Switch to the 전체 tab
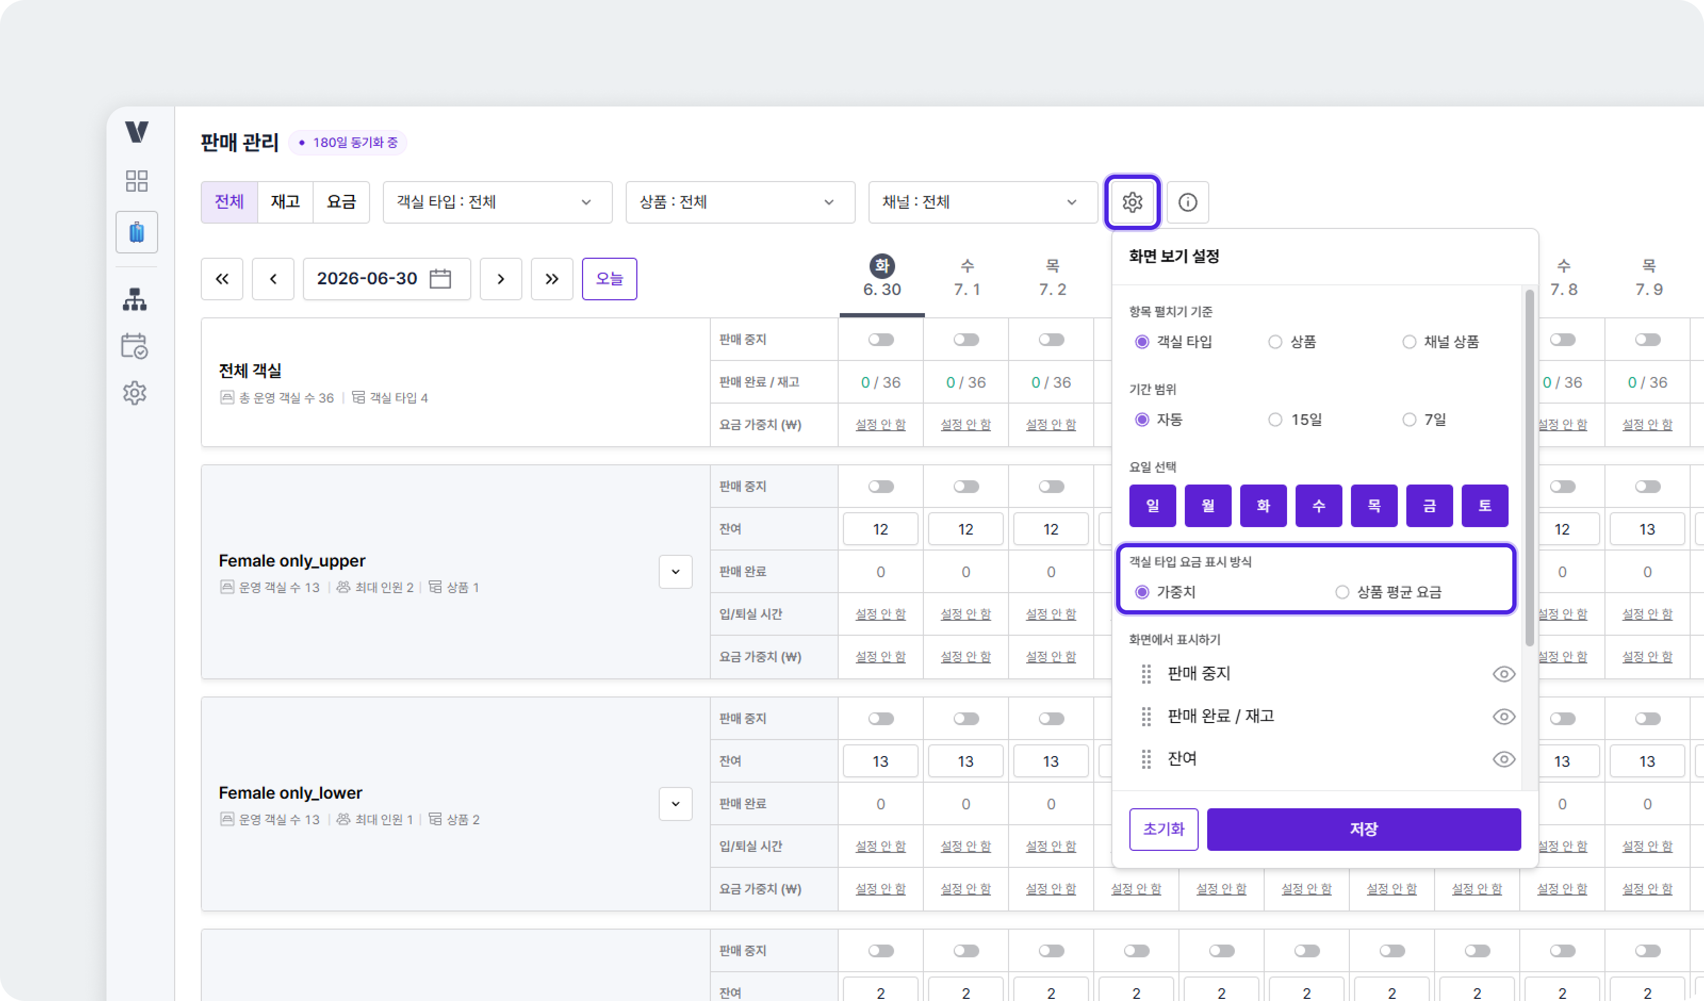Image resolution: width=1704 pixels, height=1001 pixels. 229,202
